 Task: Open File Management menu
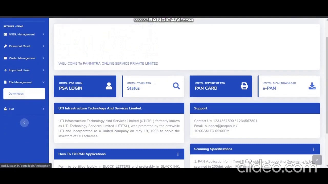[24, 82]
